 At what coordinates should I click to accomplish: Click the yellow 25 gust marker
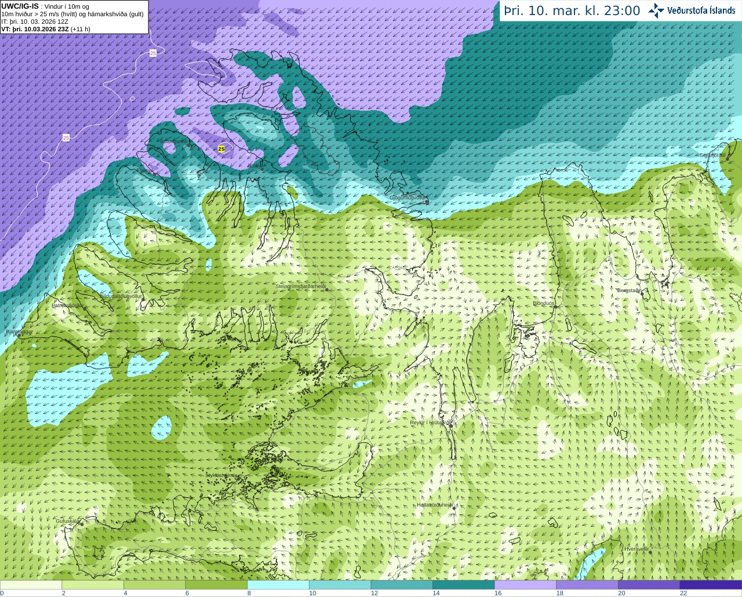pos(221,149)
